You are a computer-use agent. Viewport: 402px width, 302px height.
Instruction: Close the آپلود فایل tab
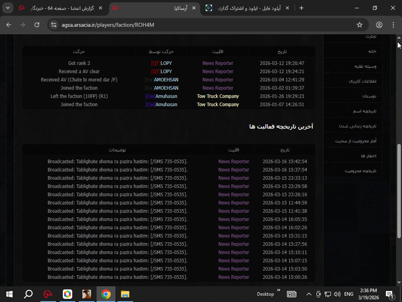(x=287, y=8)
